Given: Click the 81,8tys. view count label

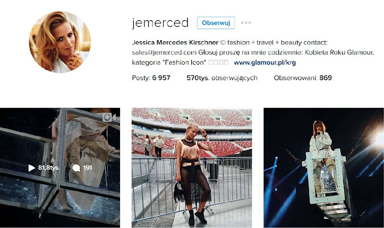Looking at the screenshot, I should point(49,168).
